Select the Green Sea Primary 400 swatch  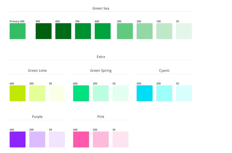18,31
